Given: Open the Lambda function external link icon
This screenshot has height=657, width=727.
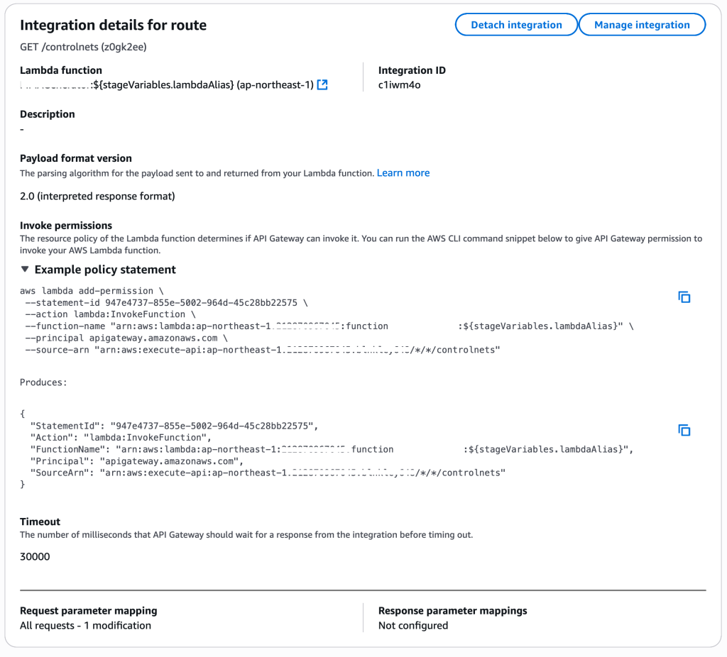Looking at the screenshot, I should click(x=322, y=85).
